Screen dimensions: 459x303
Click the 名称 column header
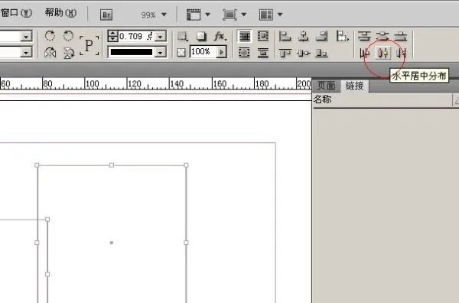[323, 99]
